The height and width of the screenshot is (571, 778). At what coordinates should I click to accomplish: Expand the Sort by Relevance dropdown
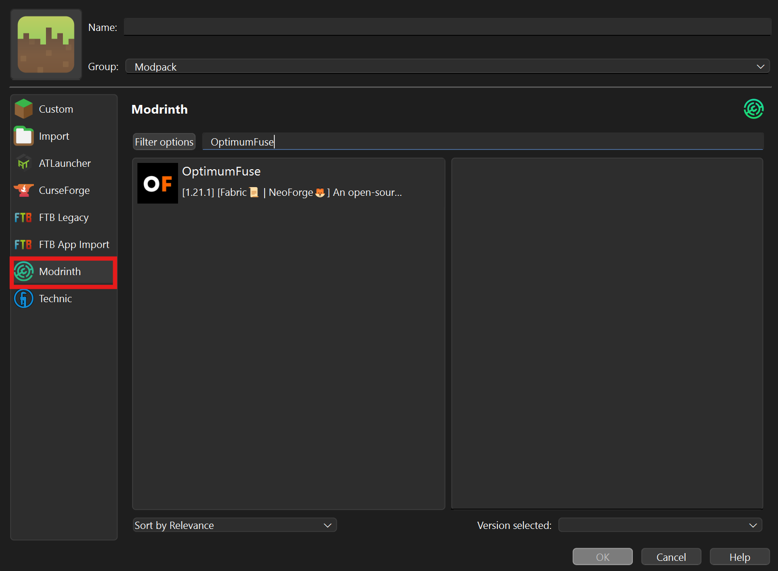click(235, 525)
